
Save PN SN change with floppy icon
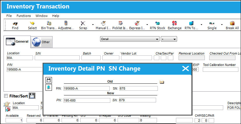click(x=49, y=80)
